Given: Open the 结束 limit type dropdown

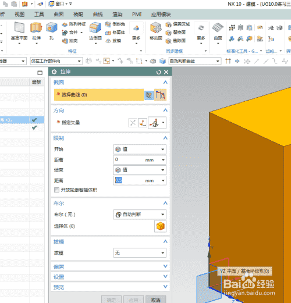Looking at the screenshot, I should [x=140, y=170].
